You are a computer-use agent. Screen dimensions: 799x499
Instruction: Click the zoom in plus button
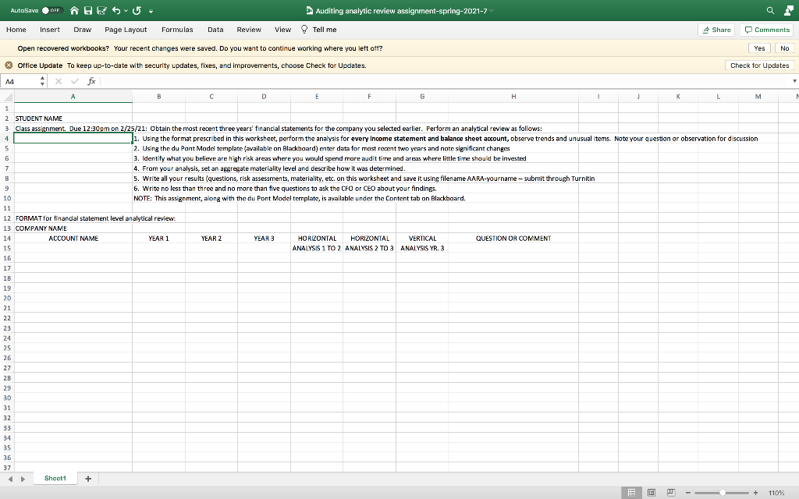755,493
